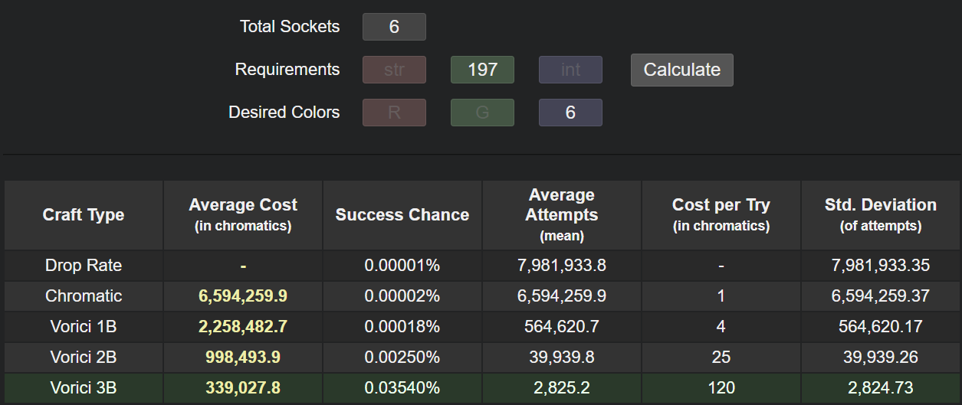Viewport: 962px width, 405px height.
Task: Click the Craft Type column header
Action: 84,215
